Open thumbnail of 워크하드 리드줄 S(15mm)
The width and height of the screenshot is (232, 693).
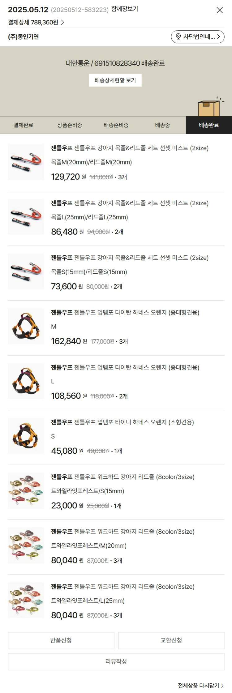click(26, 491)
